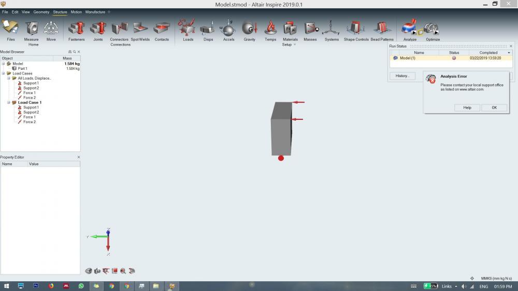Close the Property Editor panel
The width and height of the screenshot is (518, 291).
[79, 157]
